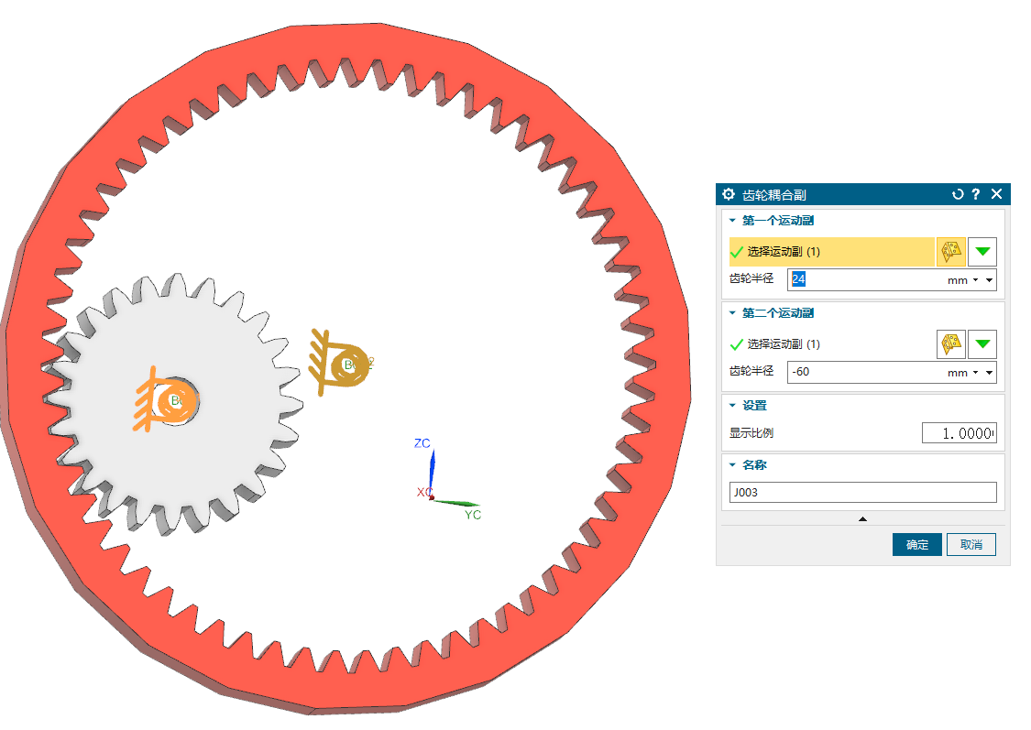Click the 显示比例 value field
Viewport: 1031px width, 730px height.
pyautogui.click(x=959, y=433)
